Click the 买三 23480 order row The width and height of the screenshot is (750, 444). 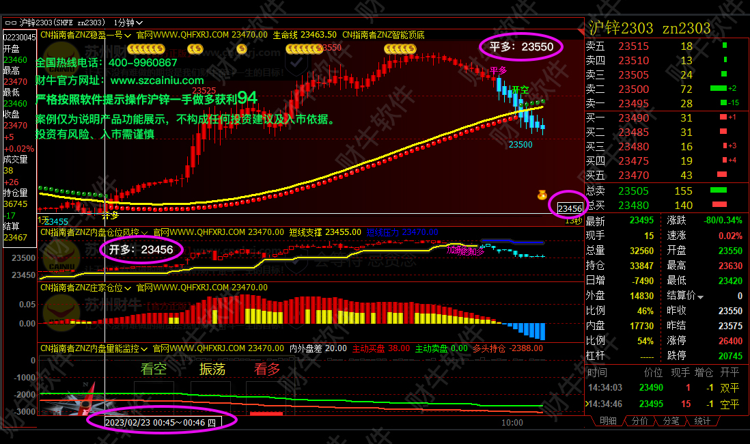(666, 146)
